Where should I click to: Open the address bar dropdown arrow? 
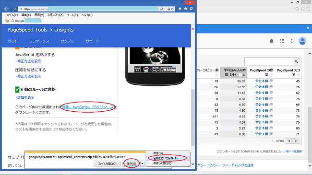165,9
